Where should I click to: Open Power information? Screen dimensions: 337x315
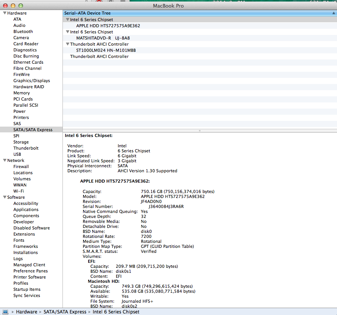tap(19, 111)
